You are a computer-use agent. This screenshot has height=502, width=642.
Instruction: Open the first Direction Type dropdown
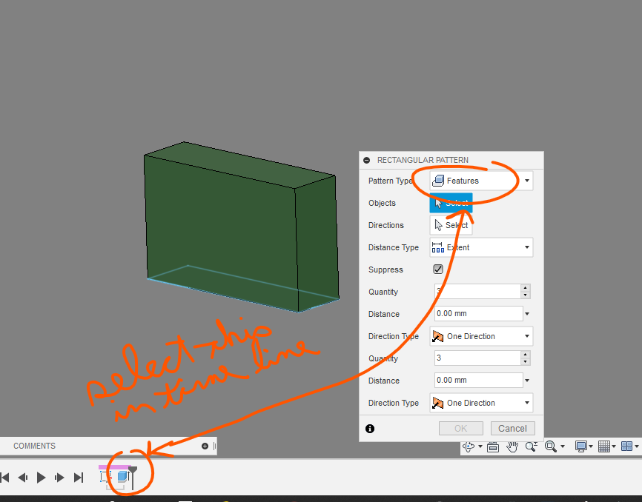[481, 336]
